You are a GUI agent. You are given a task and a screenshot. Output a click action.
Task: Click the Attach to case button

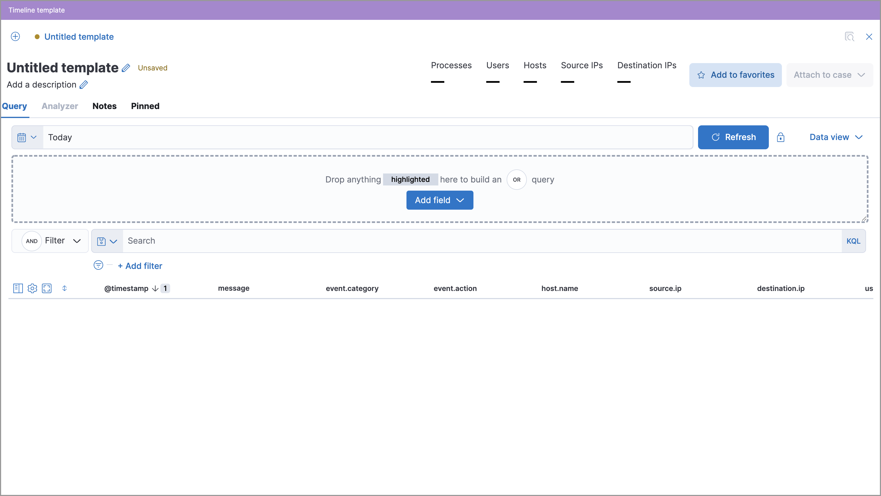click(x=830, y=74)
